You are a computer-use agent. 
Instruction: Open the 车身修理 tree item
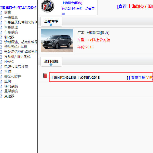click(x=11, y=27)
